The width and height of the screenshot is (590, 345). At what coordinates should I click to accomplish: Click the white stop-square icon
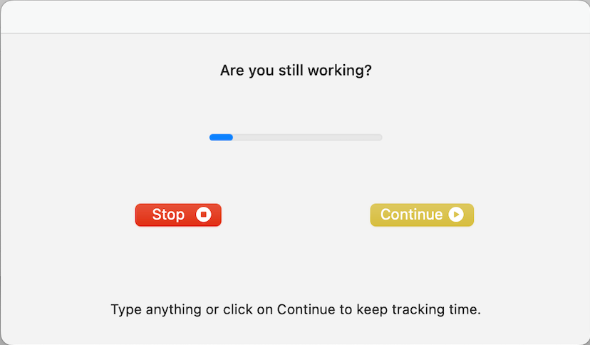204,215
